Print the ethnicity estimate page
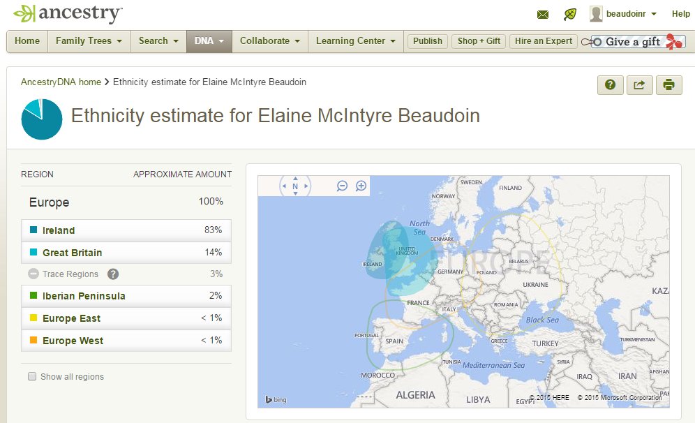This screenshot has height=423, width=695. [x=669, y=84]
